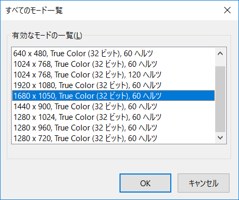239x200 pixels.
Task: Click empty group box area below list
Action: coord(119,152)
